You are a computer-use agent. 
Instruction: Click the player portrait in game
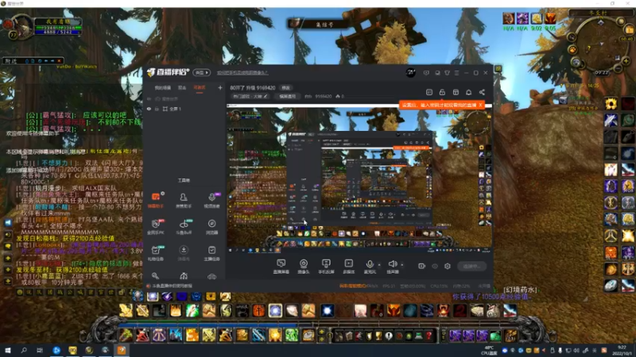pos(21,26)
